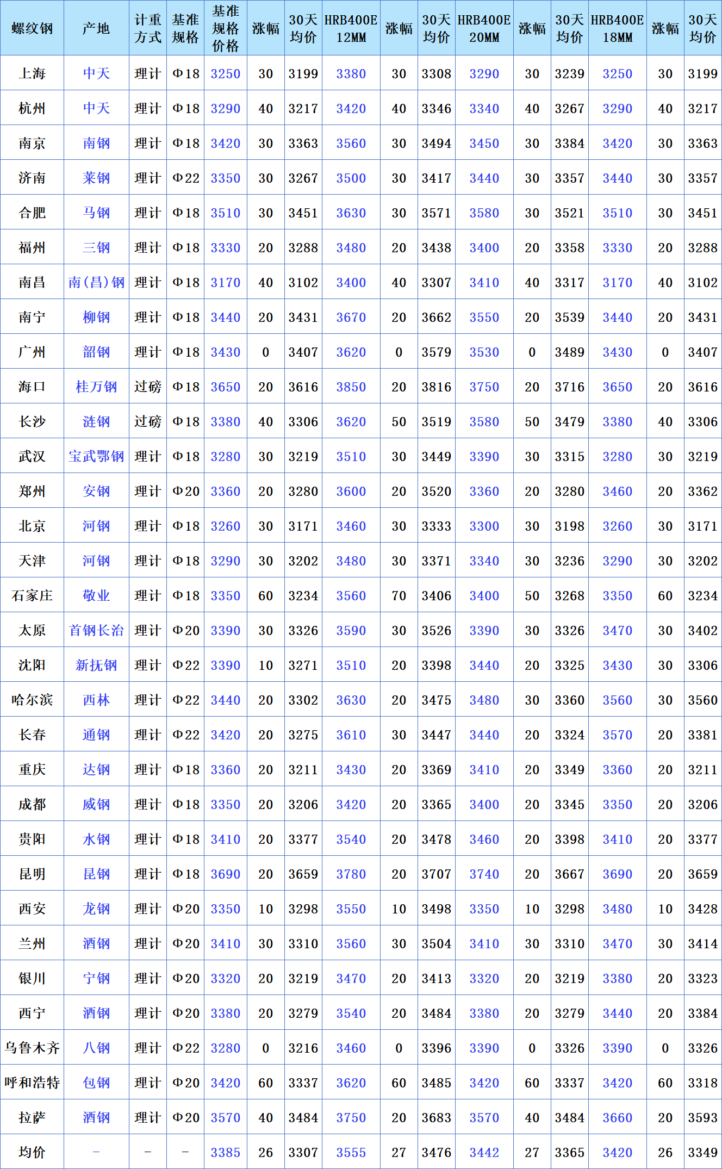This screenshot has width=722, height=1169.
Task: Click the 马钢 producer link
Action: [96, 213]
